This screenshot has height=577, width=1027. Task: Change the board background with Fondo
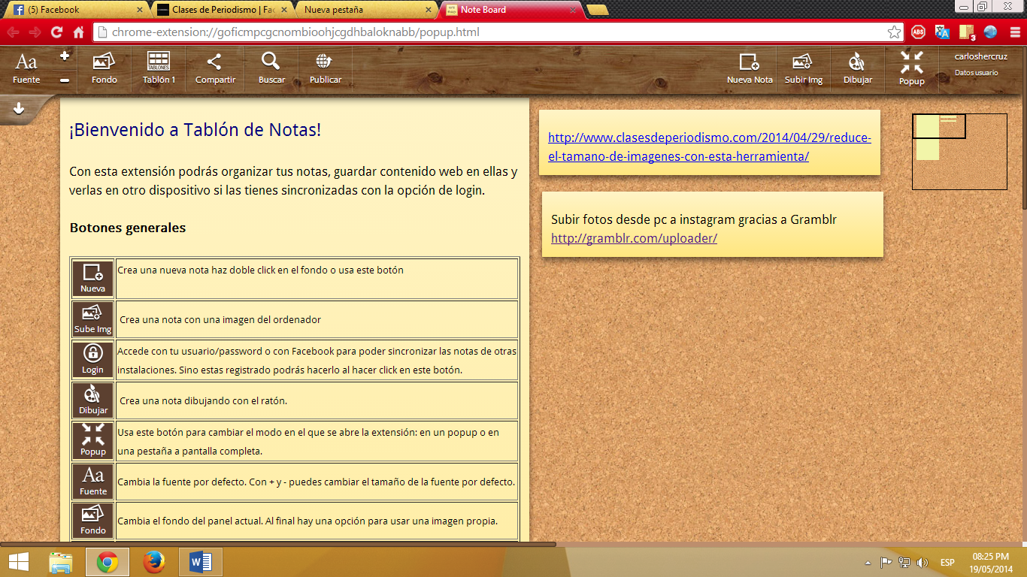click(104, 68)
